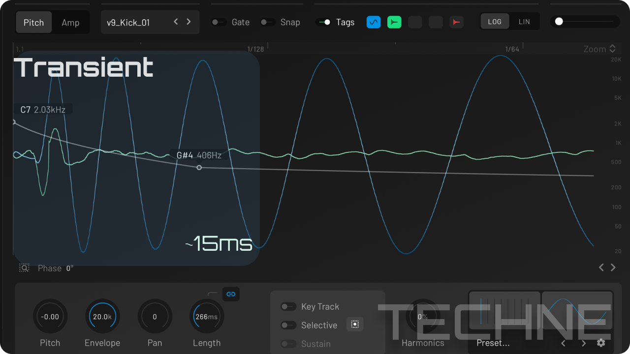
Task: Turn on the Snap toggle
Action: [x=268, y=22]
